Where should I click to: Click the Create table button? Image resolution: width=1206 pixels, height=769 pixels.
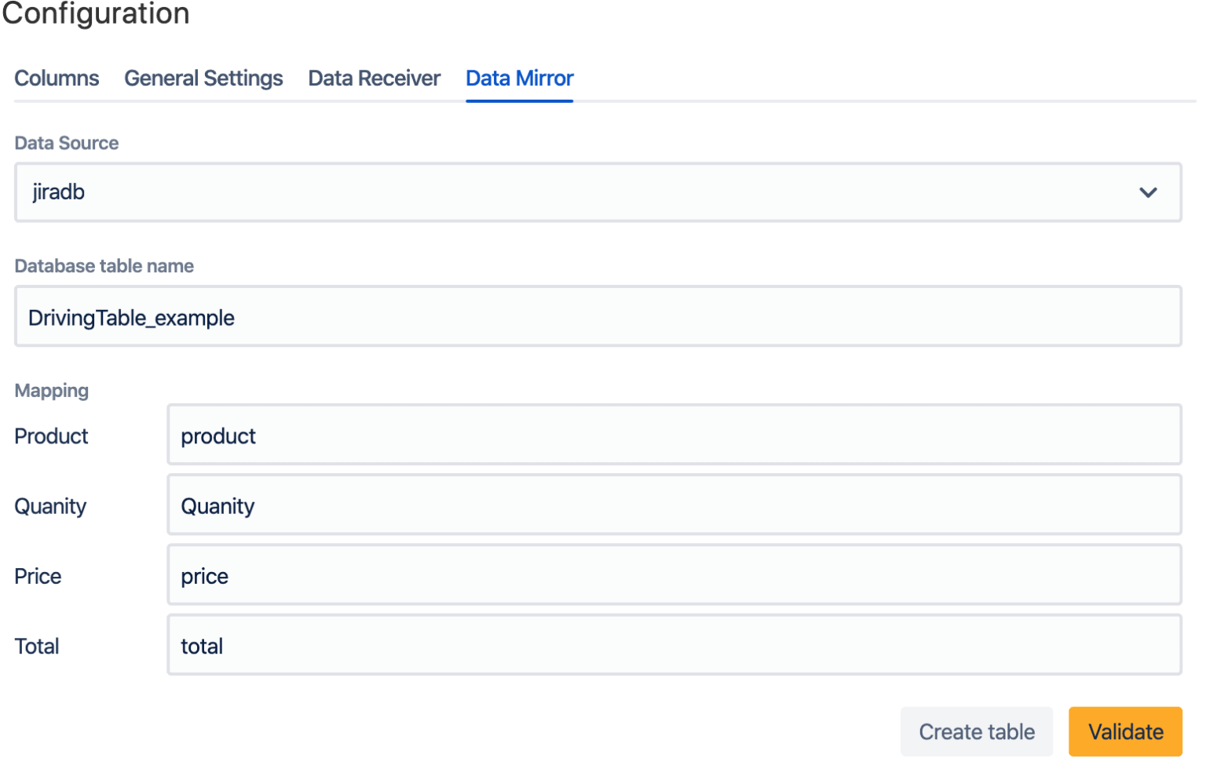point(977,731)
